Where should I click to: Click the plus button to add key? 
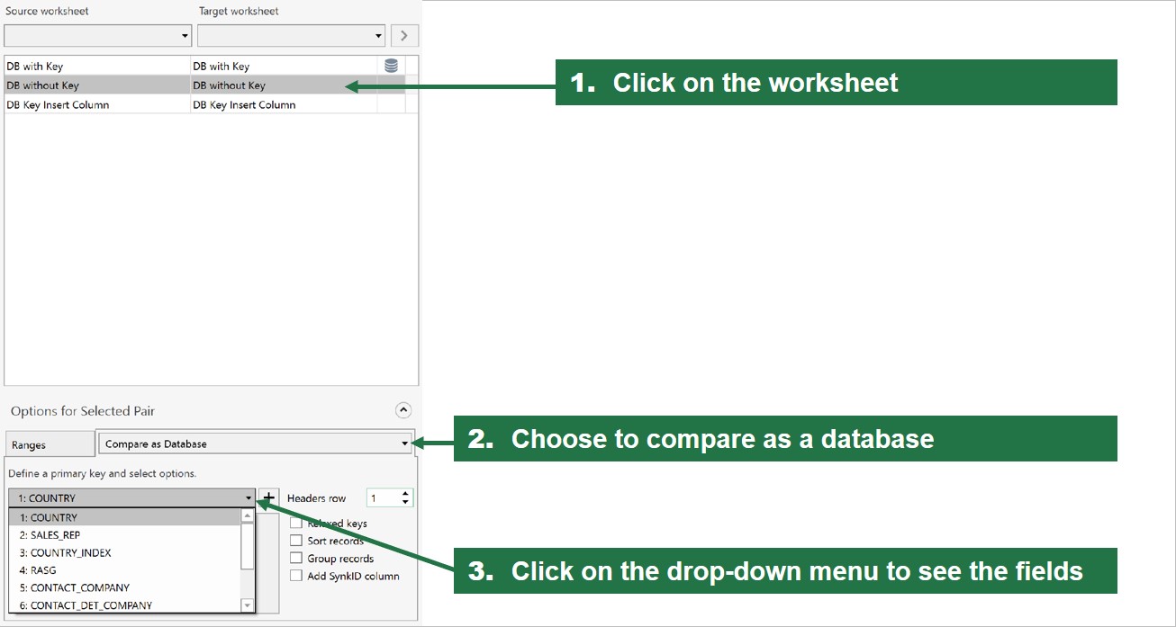tap(269, 497)
